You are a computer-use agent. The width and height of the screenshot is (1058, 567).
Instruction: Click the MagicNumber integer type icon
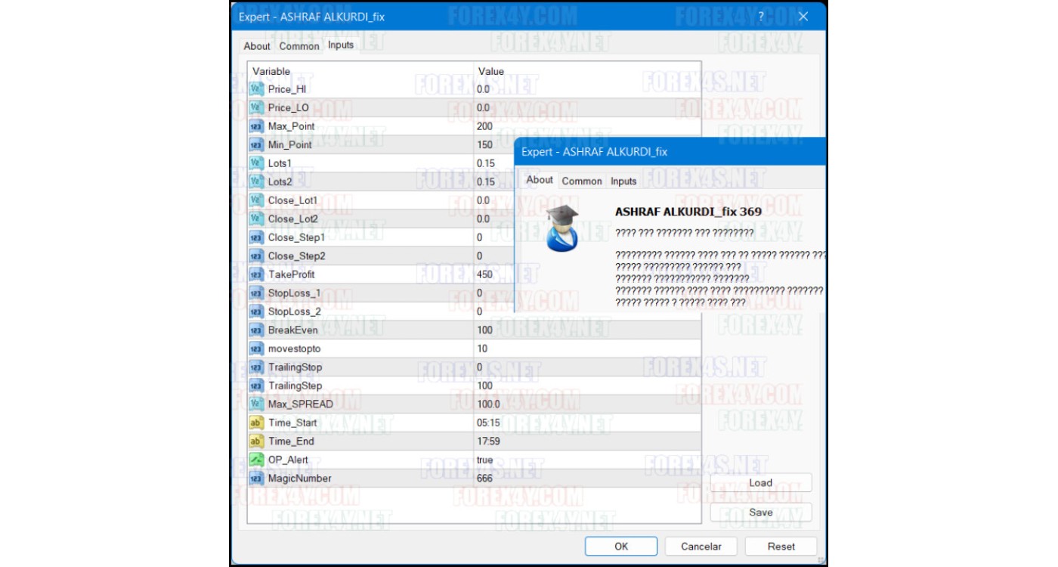256,479
